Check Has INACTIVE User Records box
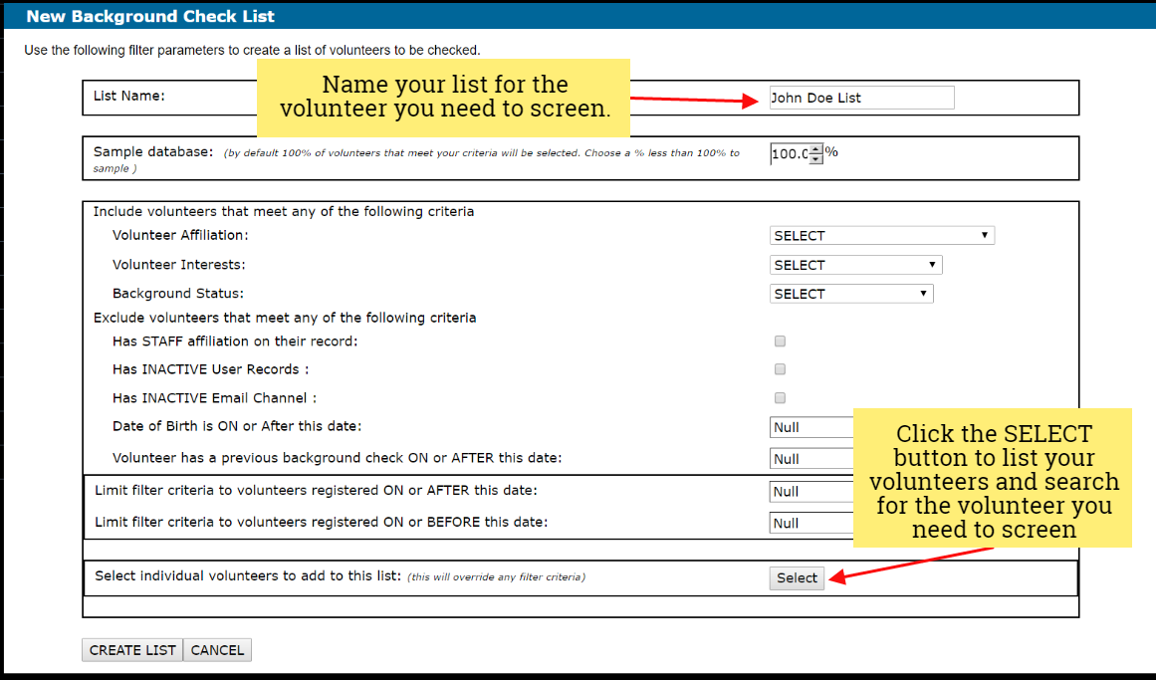1156x680 pixels. pos(780,368)
